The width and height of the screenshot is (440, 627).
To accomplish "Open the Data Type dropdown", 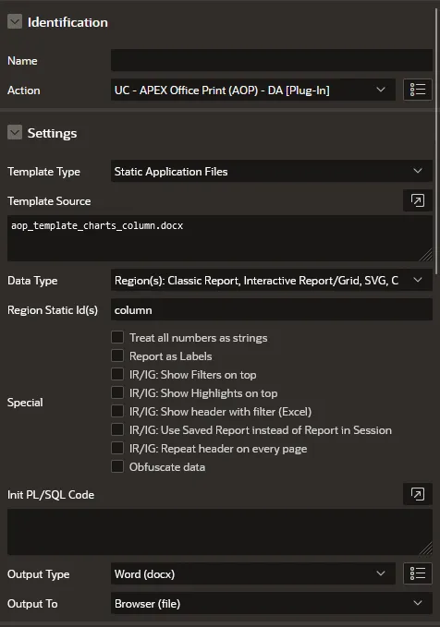I will (272, 281).
